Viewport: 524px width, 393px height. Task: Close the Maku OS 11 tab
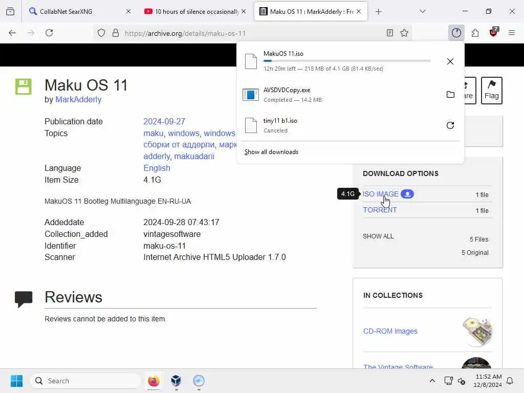[x=359, y=11]
